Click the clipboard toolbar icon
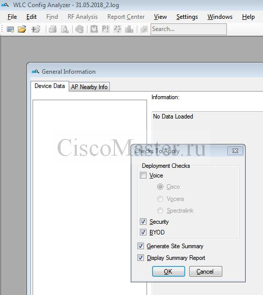Viewport: 263px width, 295px height. click(94, 29)
